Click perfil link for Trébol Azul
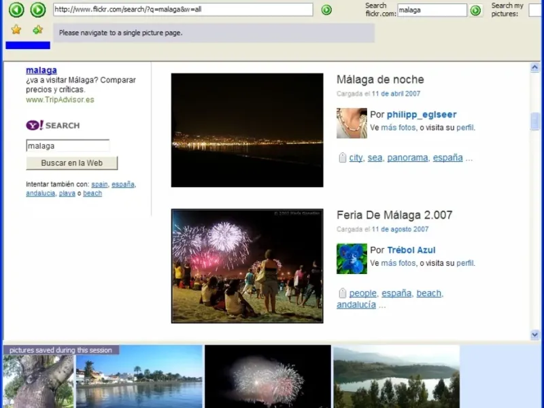Image resolution: width=544 pixels, height=408 pixels. click(x=465, y=263)
